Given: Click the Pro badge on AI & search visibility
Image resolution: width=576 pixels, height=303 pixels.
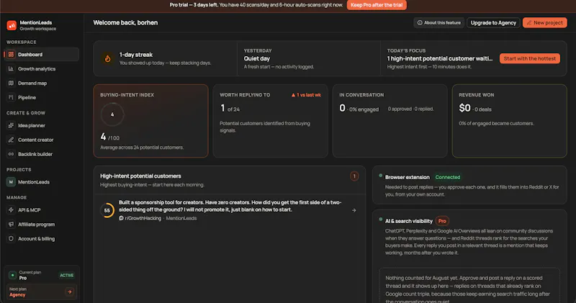Looking at the screenshot, I should (x=442, y=221).
